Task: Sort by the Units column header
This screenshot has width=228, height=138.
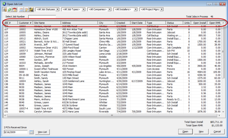Action: [187, 23]
